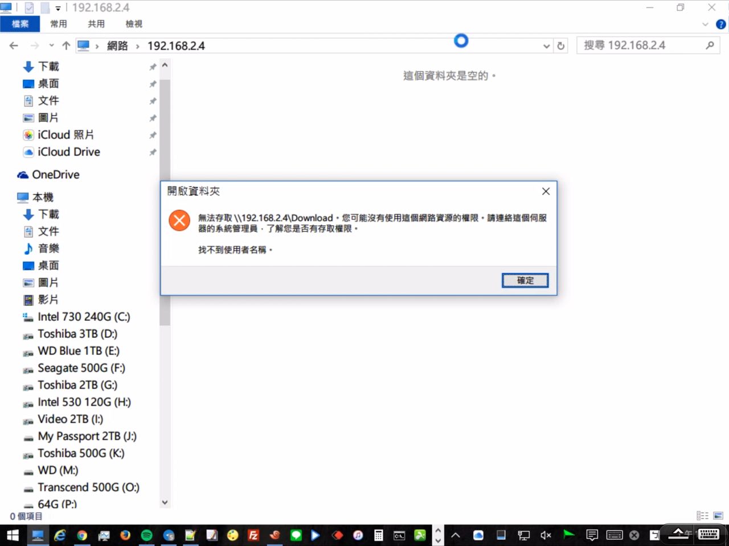
Task: Select the 網路 breadcrumb in address bar
Action: pos(117,46)
